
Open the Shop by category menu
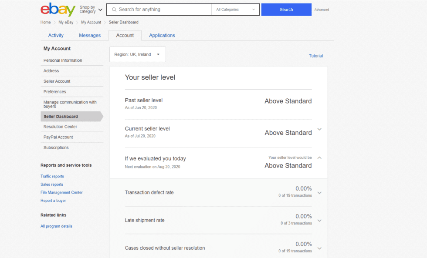91,10
